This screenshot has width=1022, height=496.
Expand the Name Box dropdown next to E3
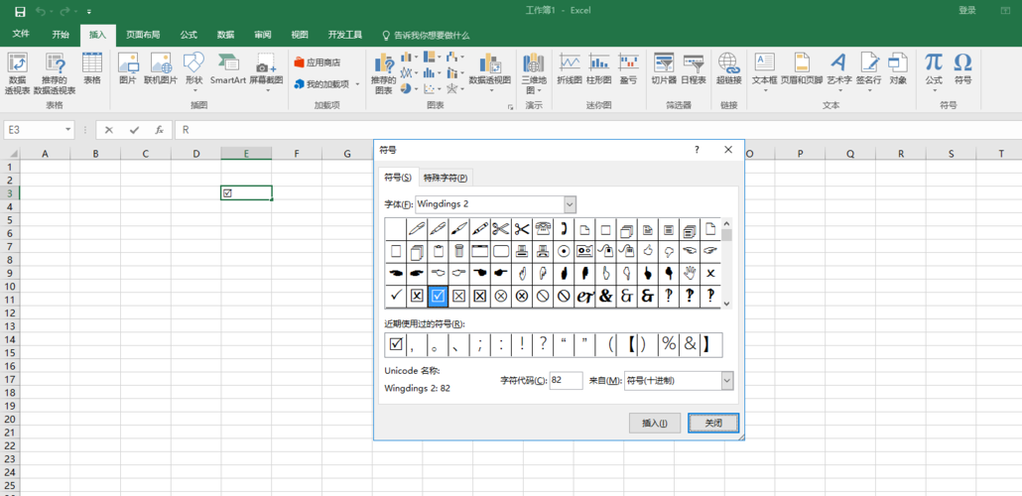click(x=68, y=130)
